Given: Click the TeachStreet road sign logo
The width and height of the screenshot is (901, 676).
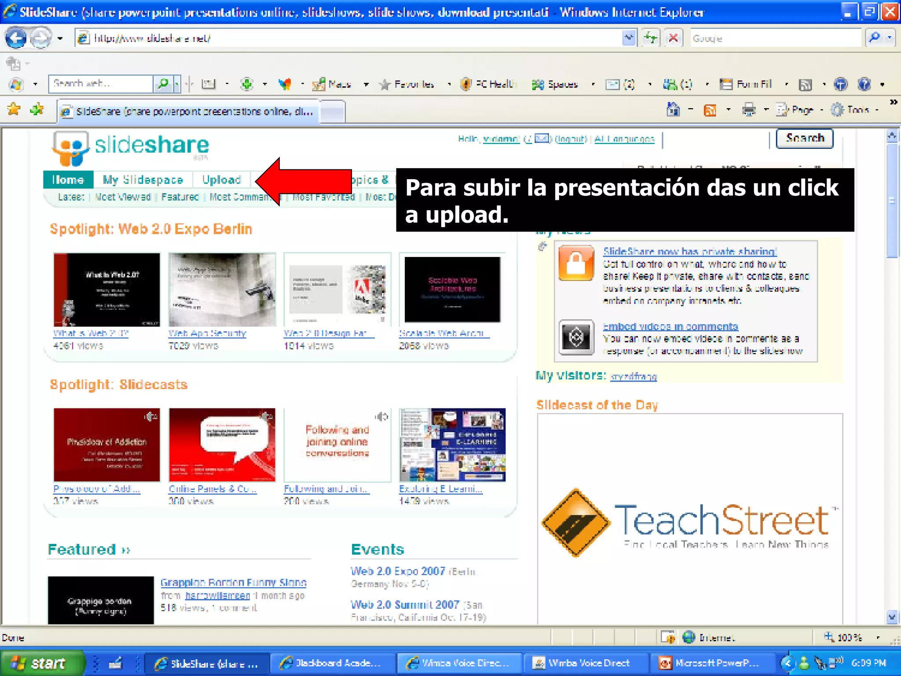Looking at the screenshot, I should click(575, 523).
